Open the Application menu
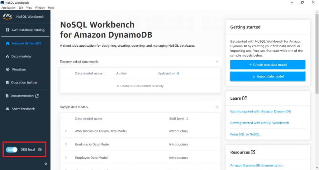 point(8,8)
